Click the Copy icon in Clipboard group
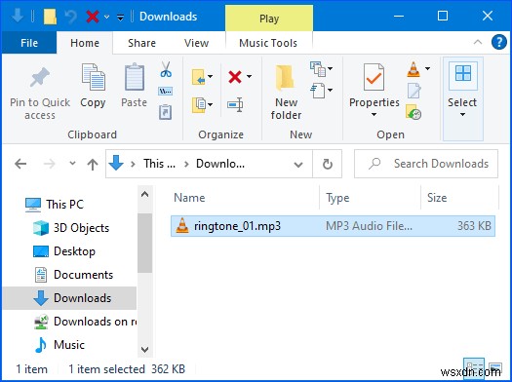 tap(94, 77)
